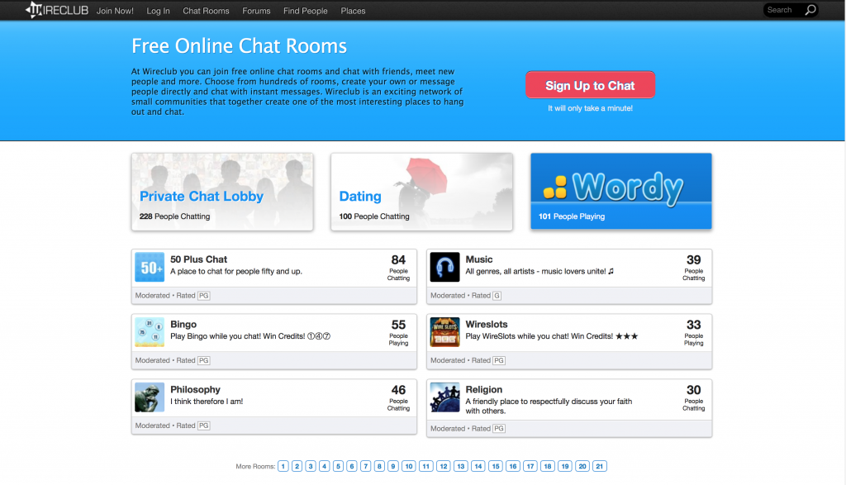Open the Find People menu item
Screen dimensions: 846x485
coord(306,11)
